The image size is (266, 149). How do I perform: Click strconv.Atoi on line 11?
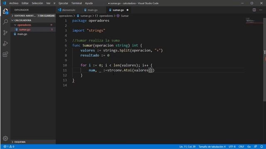click(x=119, y=70)
